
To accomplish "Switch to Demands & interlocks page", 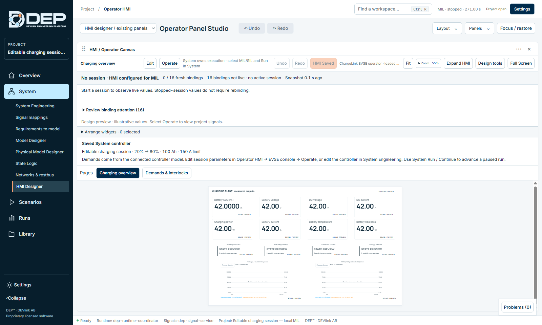I will point(167,173).
